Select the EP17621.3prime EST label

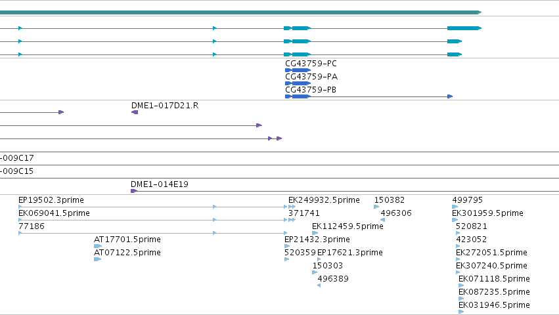tap(350, 253)
